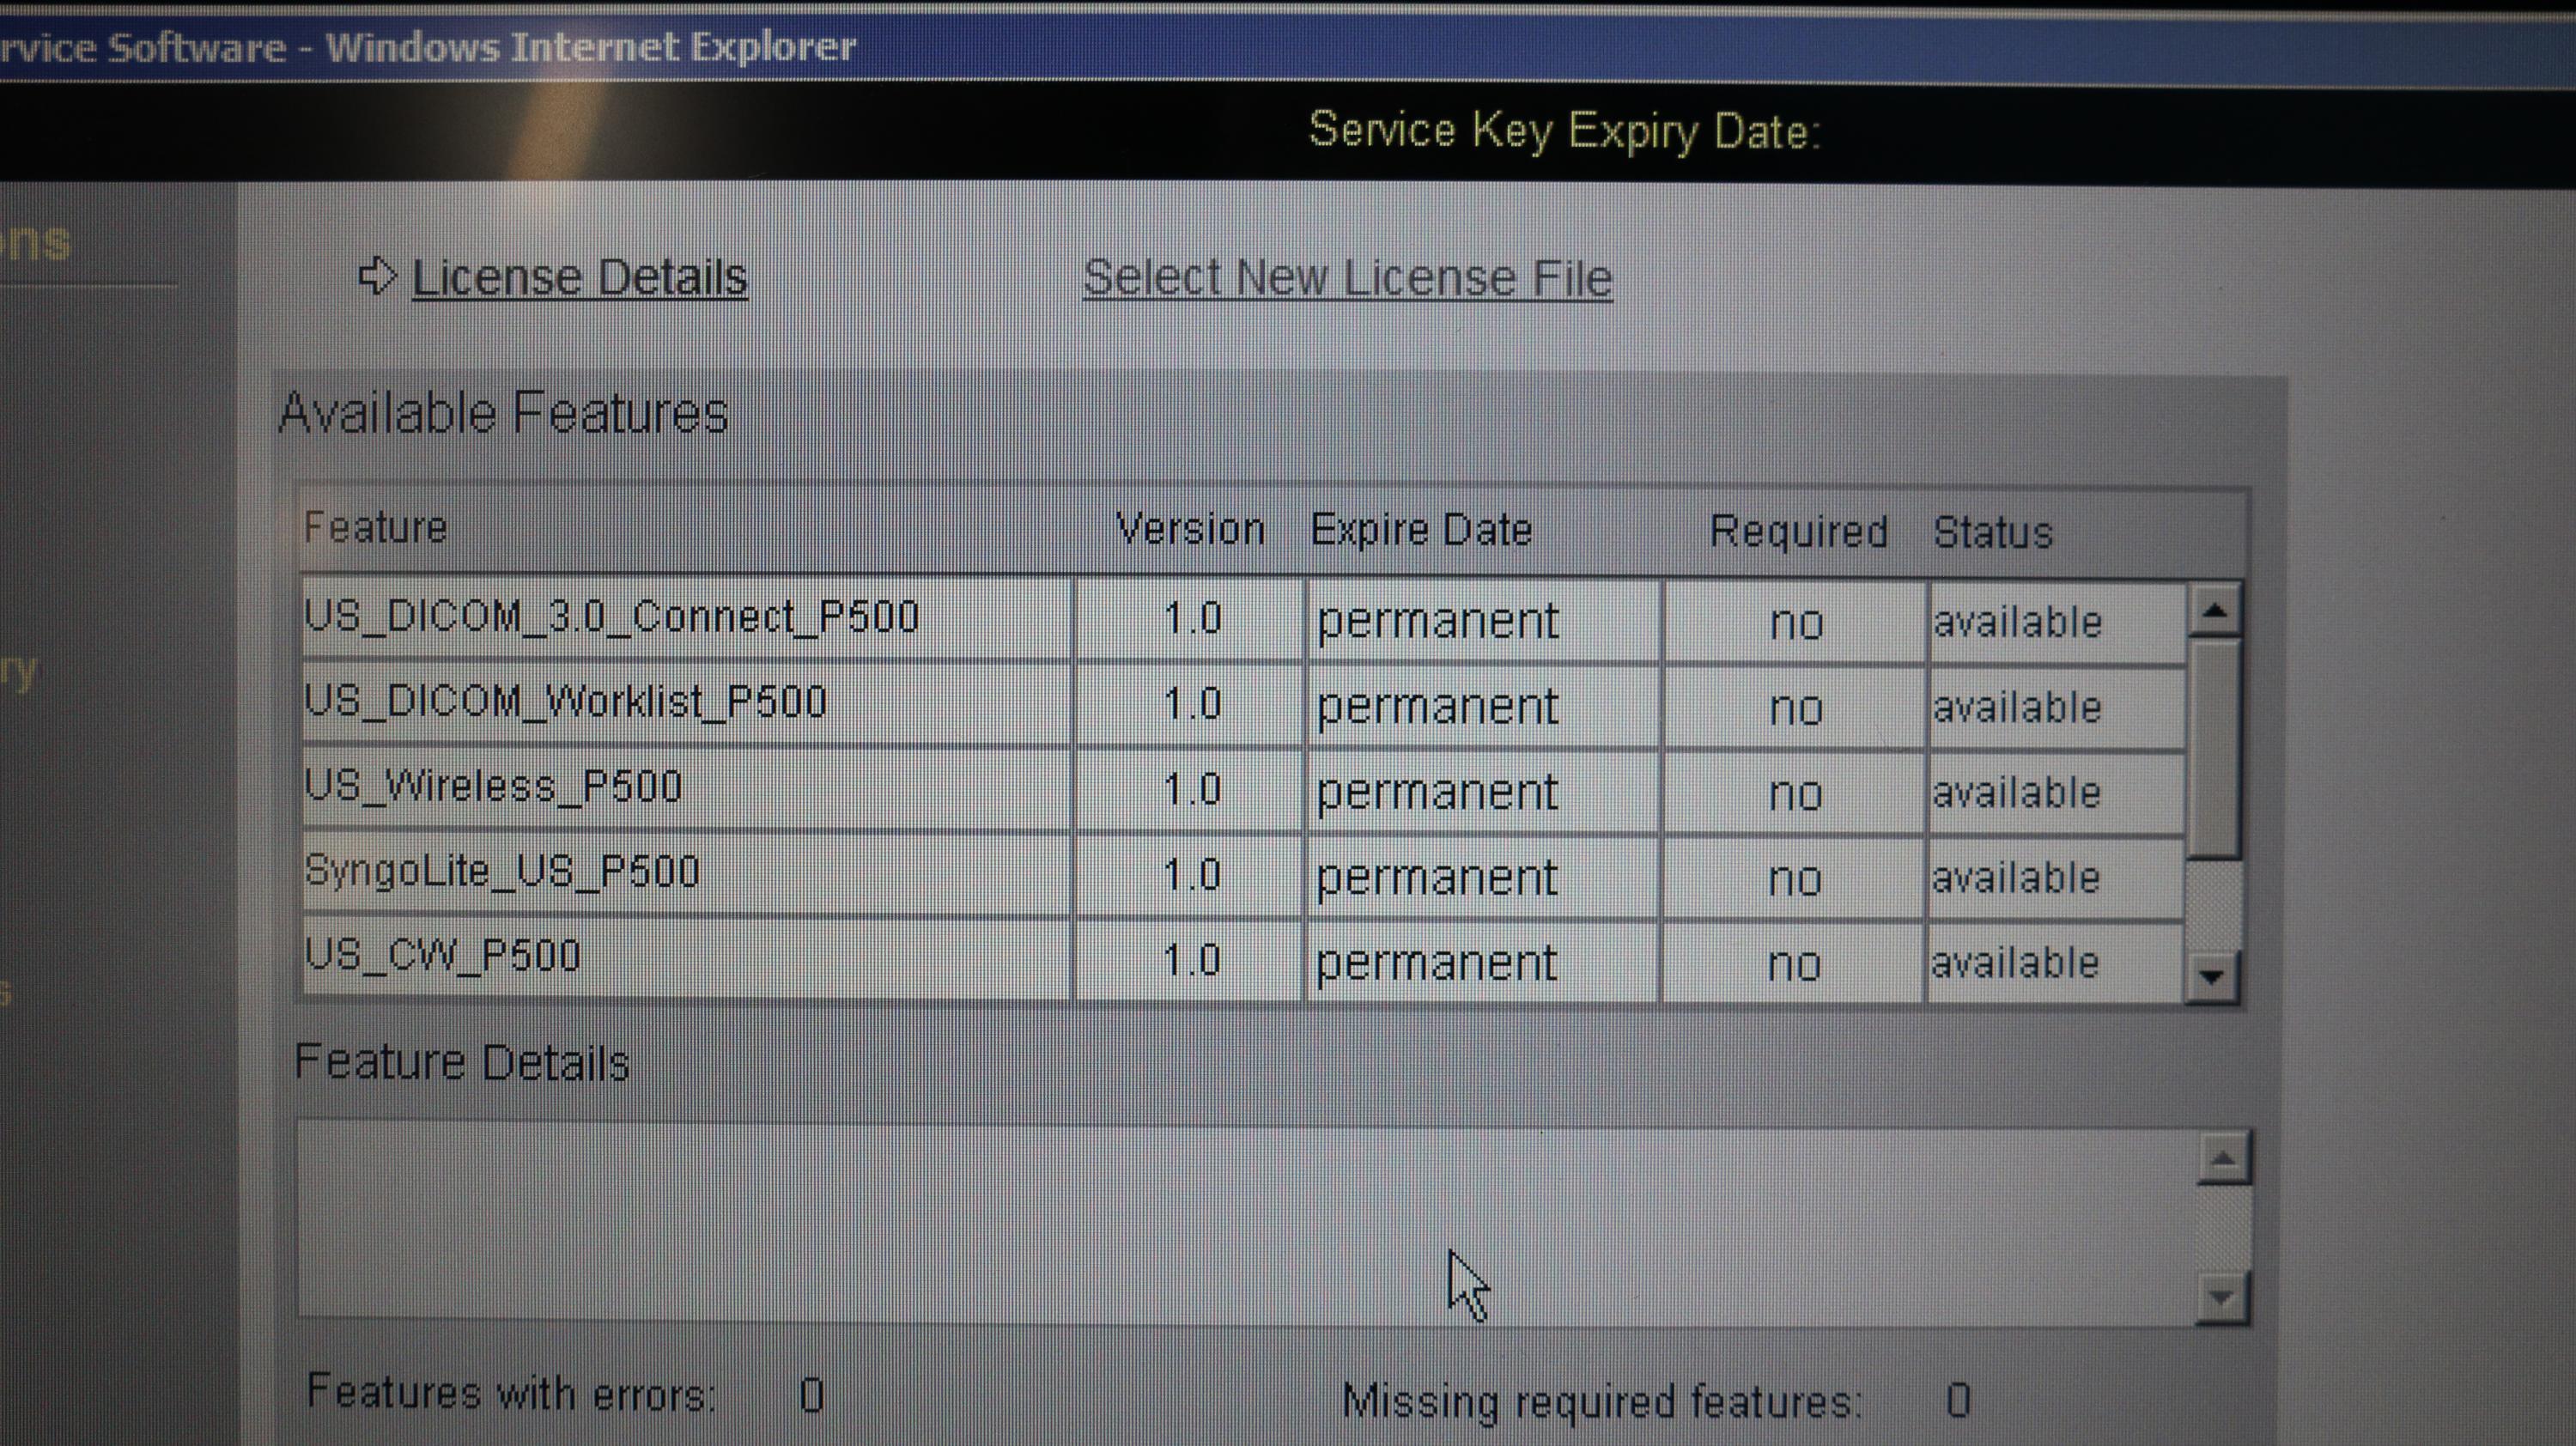Screen dimensions: 2576x1446
Task: Click the Expire Date column header
Action: [x=1421, y=531]
